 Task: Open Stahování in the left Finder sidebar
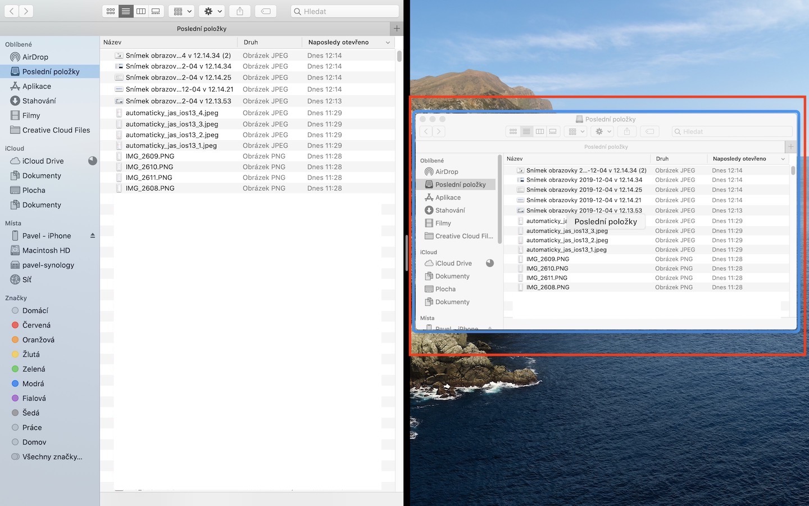(x=39, y=101)
